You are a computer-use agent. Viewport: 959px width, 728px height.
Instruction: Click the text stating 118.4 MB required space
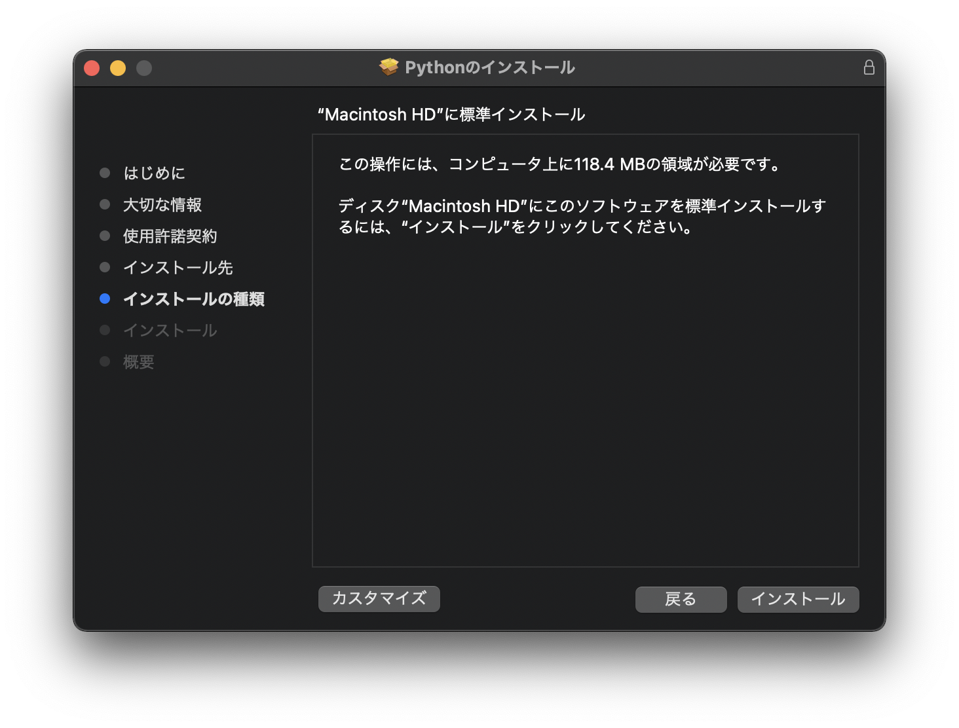[561, 164]
